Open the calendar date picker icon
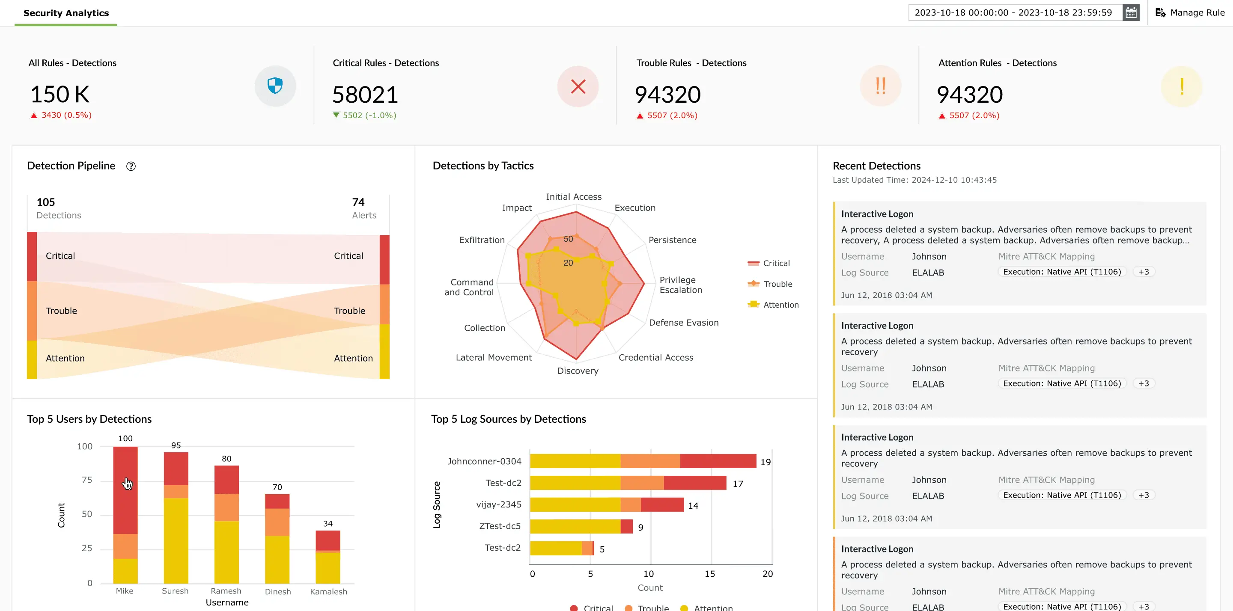Screen dimensions: 1233x611 (1131, 13)
